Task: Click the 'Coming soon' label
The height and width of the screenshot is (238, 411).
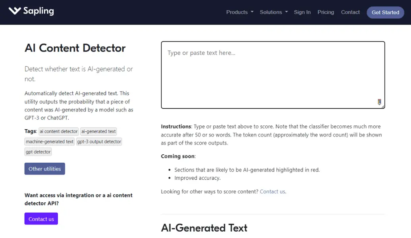Action: coord(178,156)
